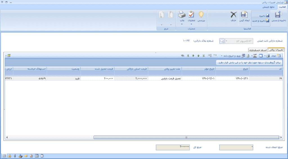288x159 pixels.
Task: Switch to the نحوه چینش tab
Action: pyautogui.click(x=268, y=7)
